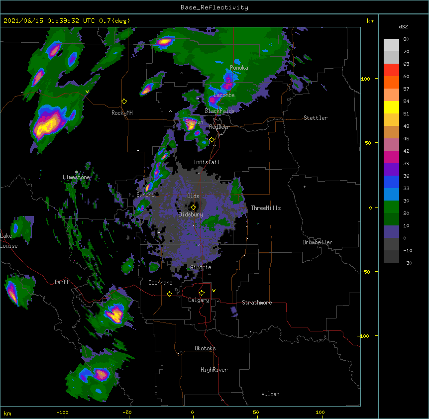
Task: Pick the light gray 70-80 dBZ swatch
Action: pos(391,45)
